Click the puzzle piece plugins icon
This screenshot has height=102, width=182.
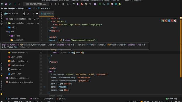click(120, 4)
